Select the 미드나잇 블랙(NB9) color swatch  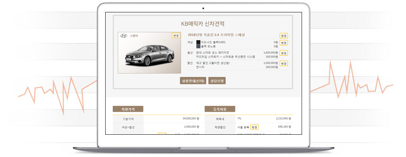(x=198, y=42)
